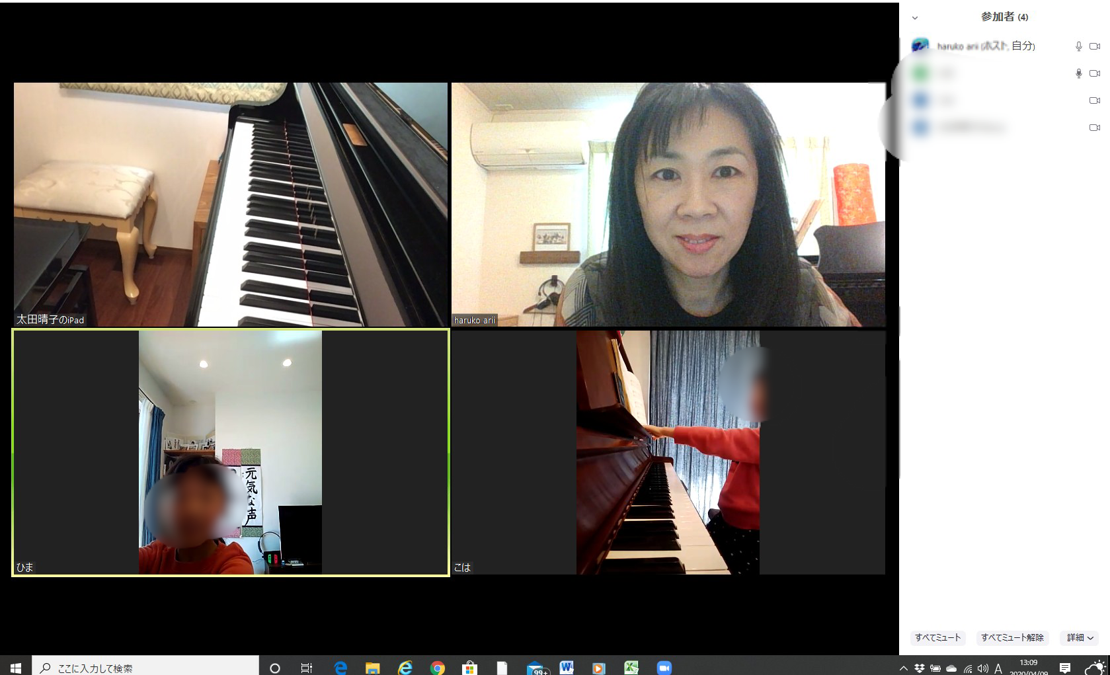The width and height of the screenshot is (1110, 675).
Task: Show hidden system tray icons
Action: point(903,668)
